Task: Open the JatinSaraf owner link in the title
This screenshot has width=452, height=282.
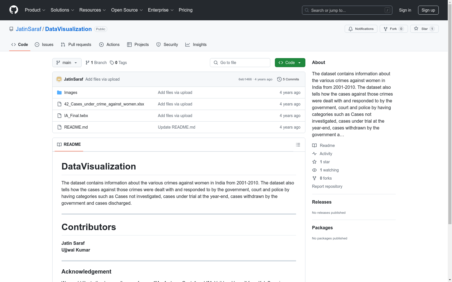Action: [29, 29]
